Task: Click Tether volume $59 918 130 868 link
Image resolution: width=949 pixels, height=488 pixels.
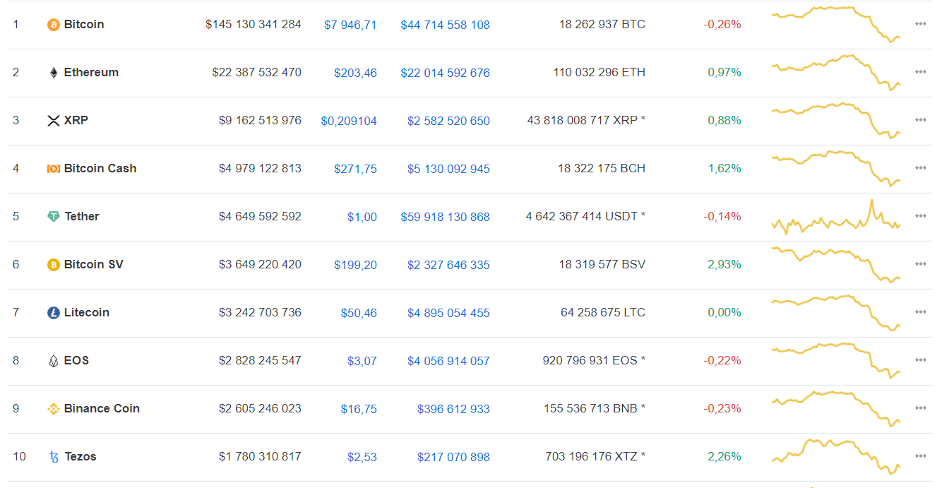Action: 445,217
